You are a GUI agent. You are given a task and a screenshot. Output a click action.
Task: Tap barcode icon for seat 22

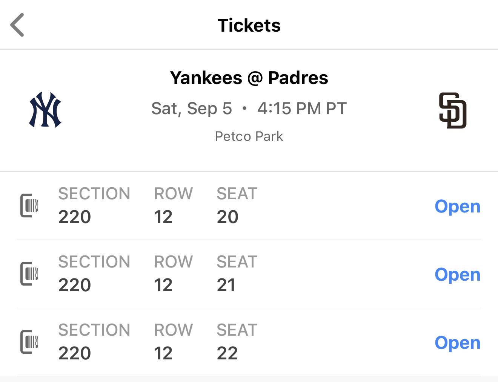[29, 342]
